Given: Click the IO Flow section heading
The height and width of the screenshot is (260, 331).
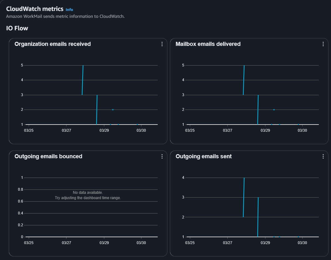Looking at the screenshot, I should [17, 28].
